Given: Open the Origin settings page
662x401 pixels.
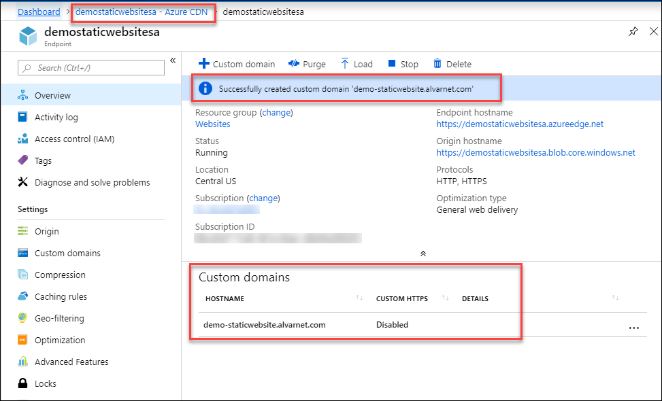Looking at the screenshot, I should tap(90, 231).
